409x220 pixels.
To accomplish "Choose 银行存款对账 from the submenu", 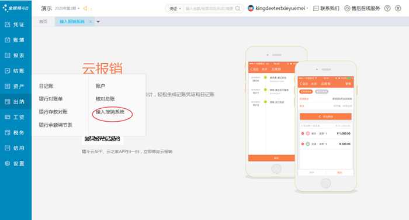I will tap(53, 112).
